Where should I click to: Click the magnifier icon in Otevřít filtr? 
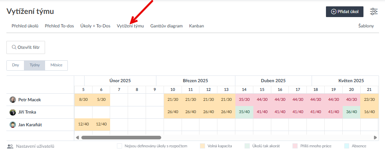point(14,47)
